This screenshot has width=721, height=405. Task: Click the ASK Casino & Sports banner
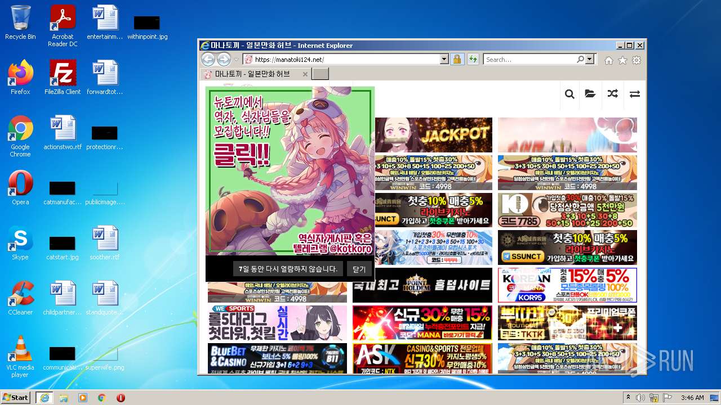coord(422,358)
